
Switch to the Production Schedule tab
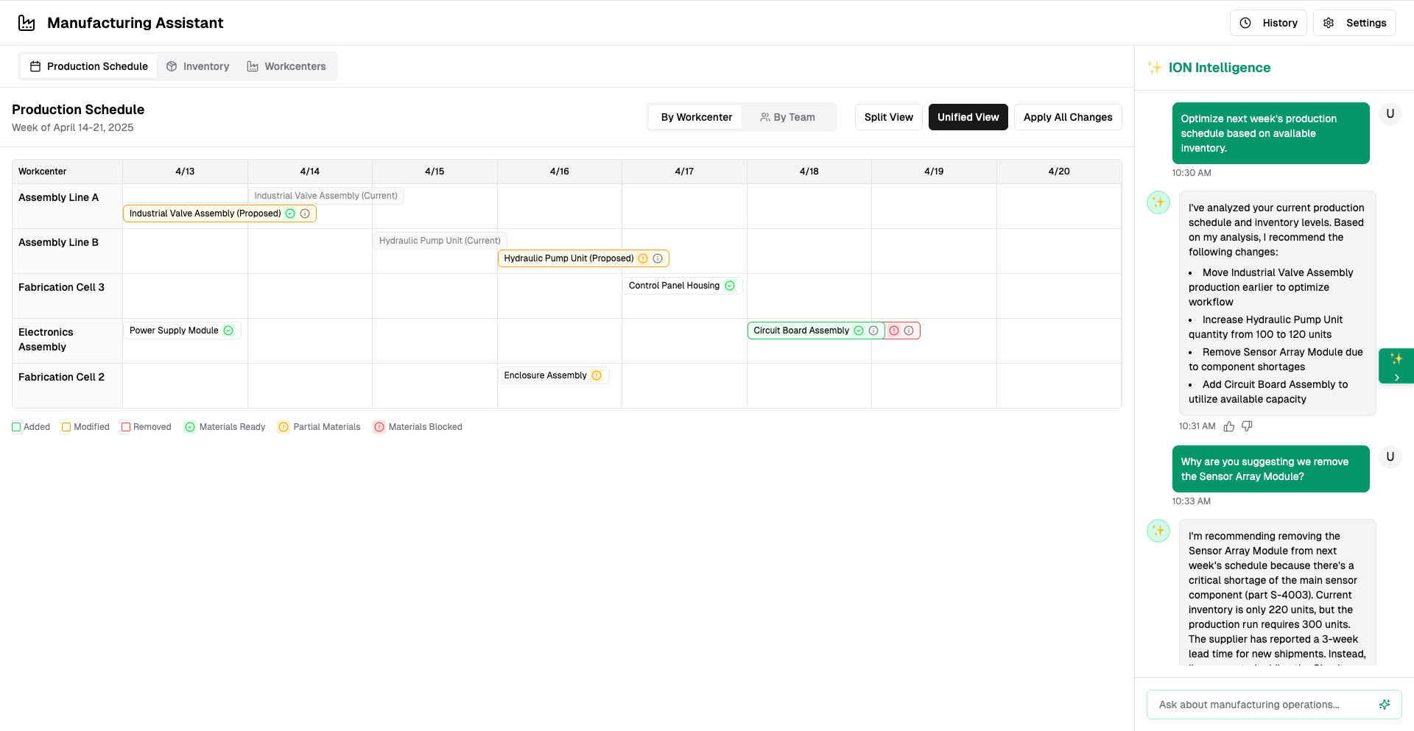[88, 66]
